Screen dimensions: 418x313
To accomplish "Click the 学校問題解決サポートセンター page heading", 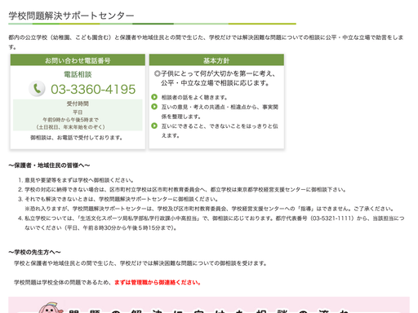I will 71,15.
